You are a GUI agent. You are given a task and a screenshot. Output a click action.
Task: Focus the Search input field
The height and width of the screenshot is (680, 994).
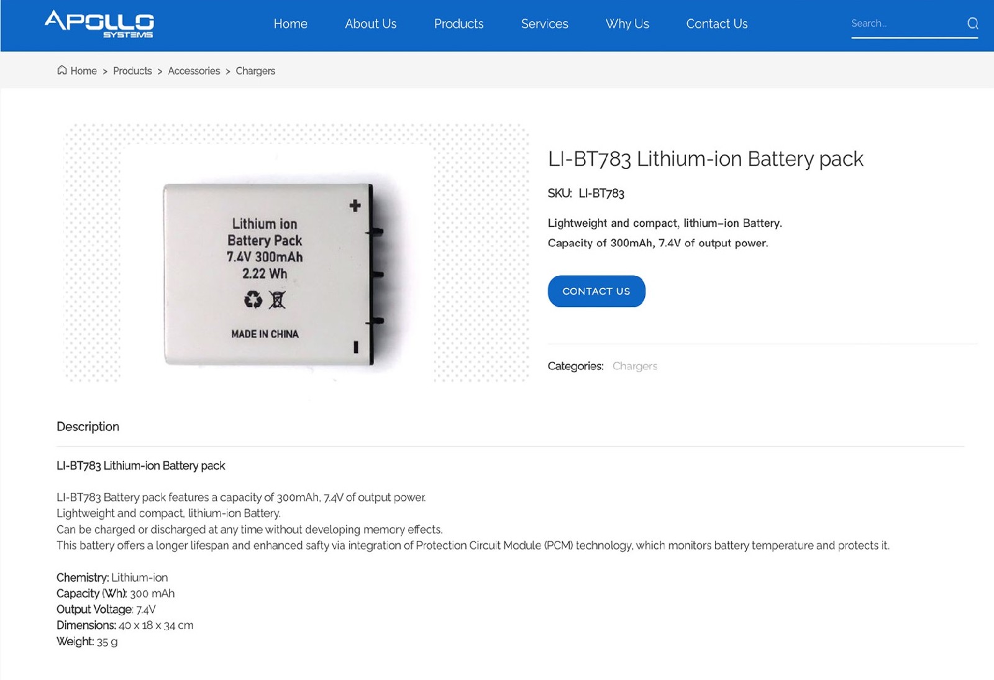coord(904,24)
